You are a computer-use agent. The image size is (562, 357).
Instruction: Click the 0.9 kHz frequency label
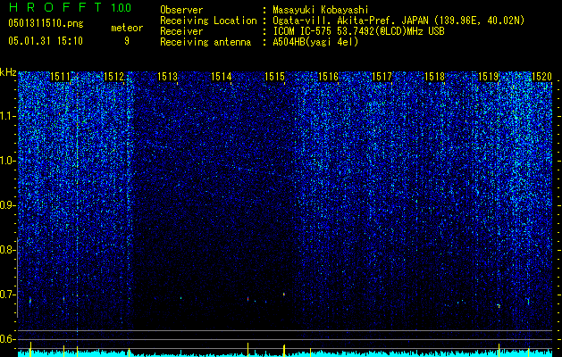pyautogui.click(x=8, y=205)
